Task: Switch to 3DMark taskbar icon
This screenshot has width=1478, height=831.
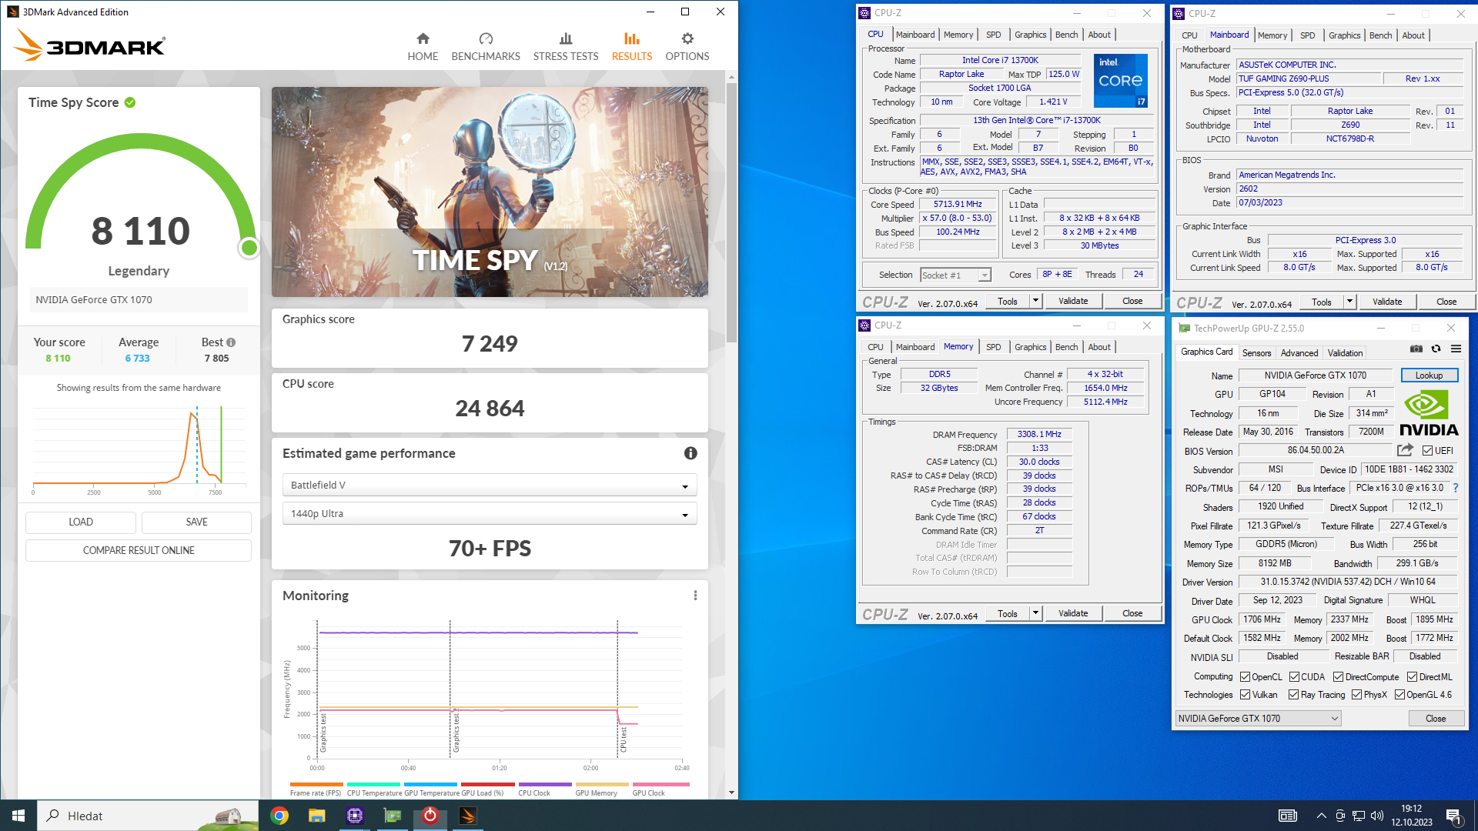Action: click(x=468, y=816)
